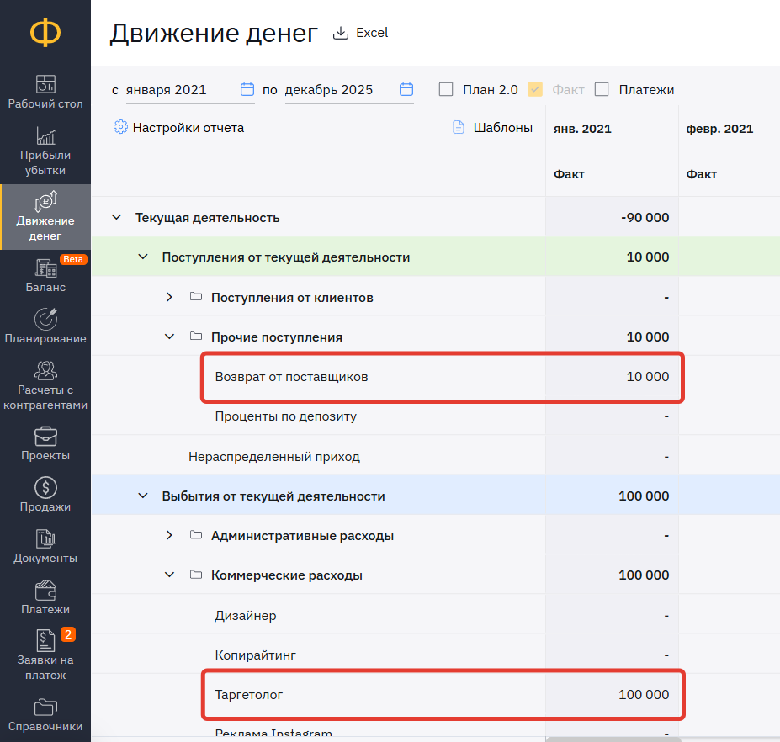Screen dimensions: 780x742
Task: Expand Административные расходы folder
Action: pos(169,535)
